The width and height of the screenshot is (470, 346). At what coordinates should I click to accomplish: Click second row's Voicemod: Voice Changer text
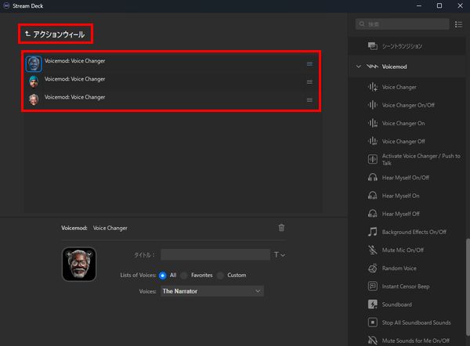click(75, 79)
